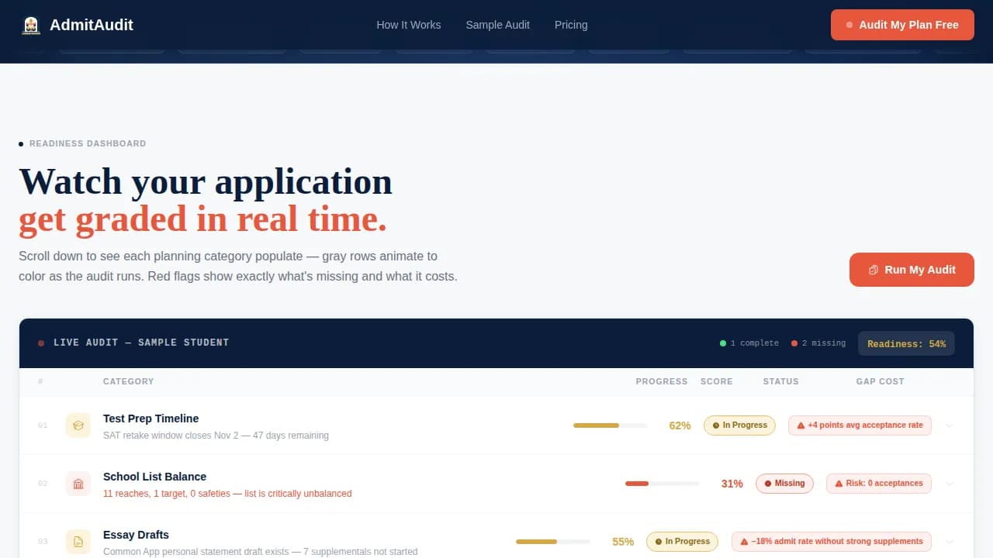Click the AdmitAudit owl logo icon

(x=31, y=24)
